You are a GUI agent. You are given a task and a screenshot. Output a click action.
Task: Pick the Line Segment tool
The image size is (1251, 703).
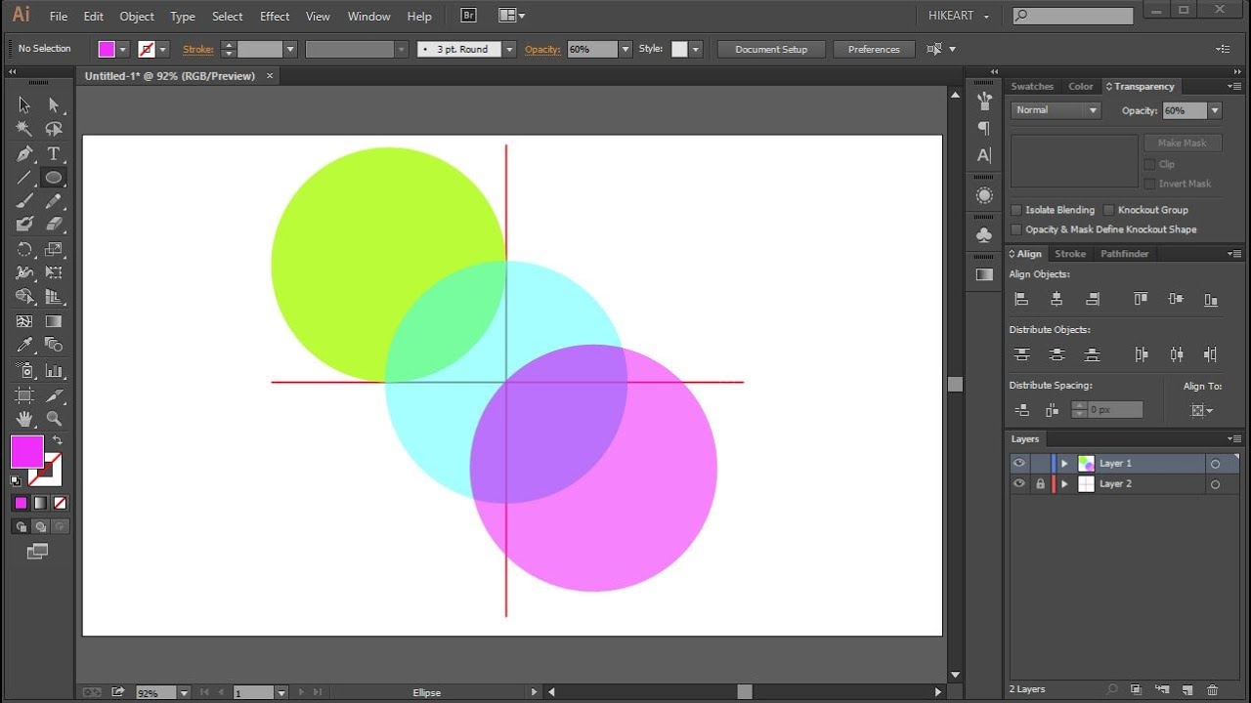click(24, 178)
